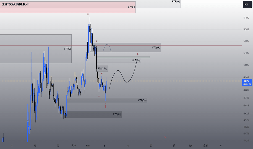Click the 4.68% price axis label

[x=246, y=105]
